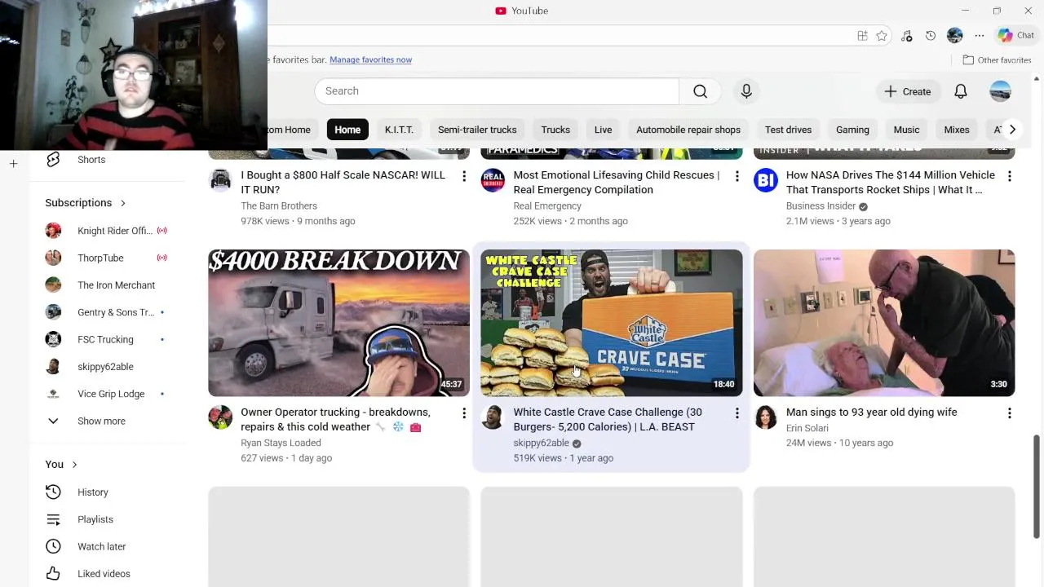Viewport: 1044px width, 587px height.
Task: Open the Shorts sidebar icon
Action: (53, 160)
